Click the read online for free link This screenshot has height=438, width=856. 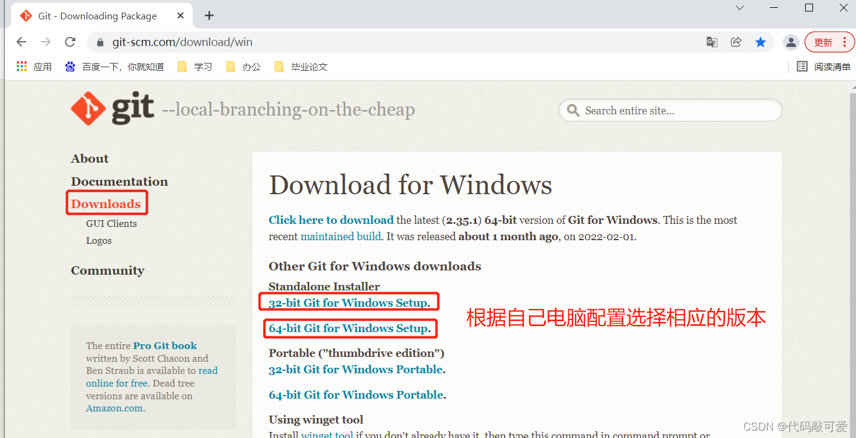click(x=151, y=377)
